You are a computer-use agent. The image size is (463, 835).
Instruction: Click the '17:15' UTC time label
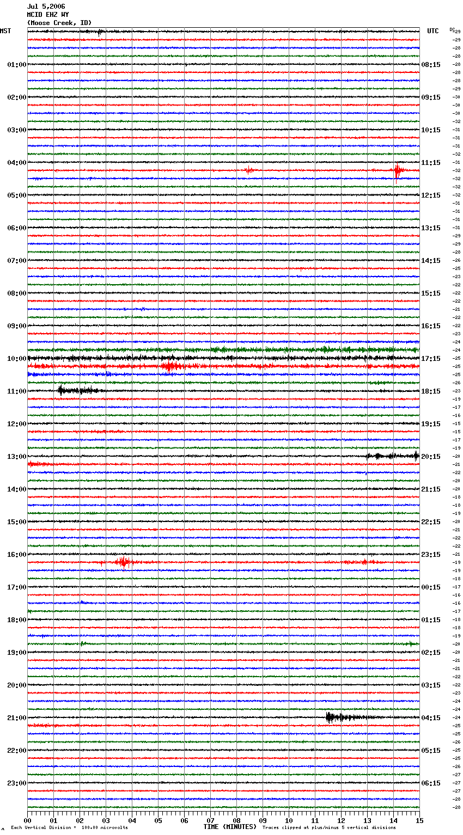pyautogui.click(x=431, y=359)
